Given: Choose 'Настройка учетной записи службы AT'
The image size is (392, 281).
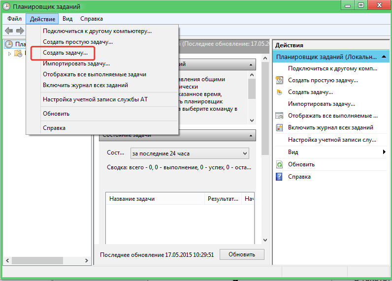Looking at the screenshot, I should point(102,99).
